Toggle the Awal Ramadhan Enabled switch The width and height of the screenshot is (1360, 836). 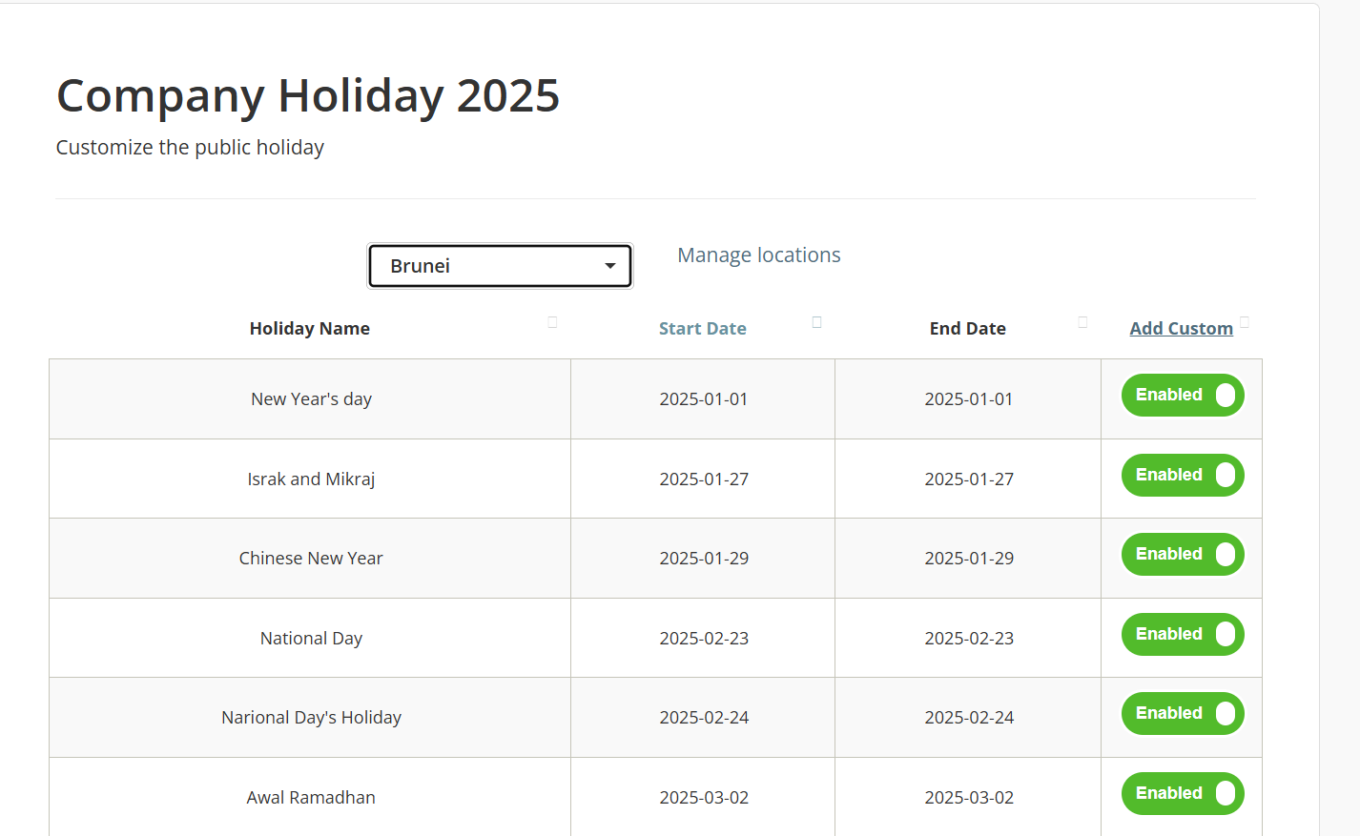1183,793
